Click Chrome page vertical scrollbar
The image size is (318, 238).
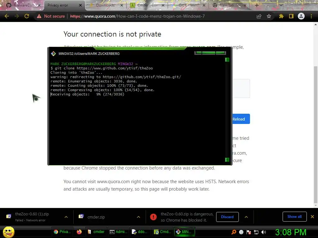[x=316, y=134]
